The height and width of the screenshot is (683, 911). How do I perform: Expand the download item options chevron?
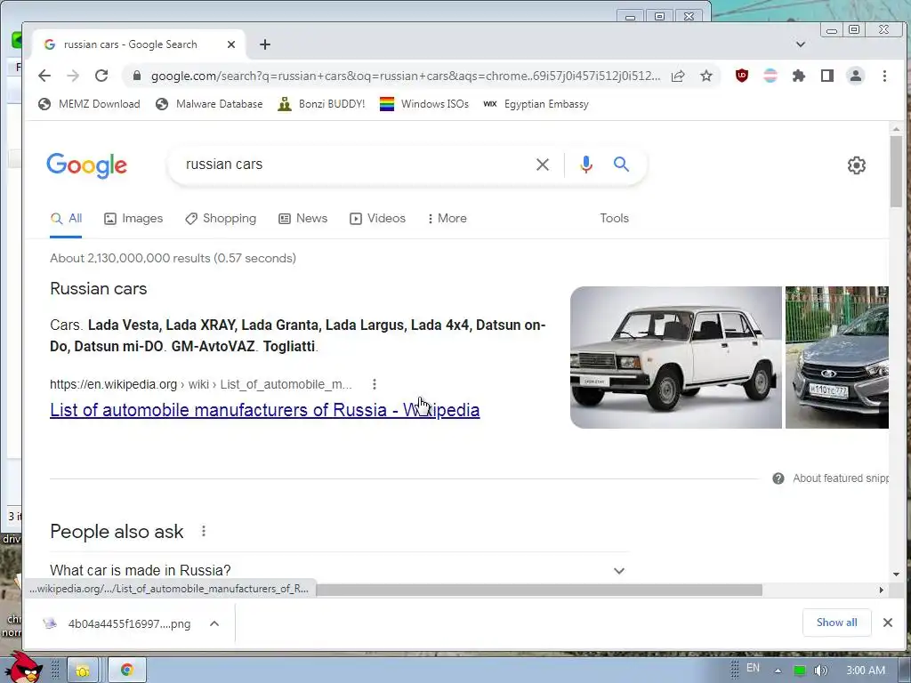(x=214, y=623)
